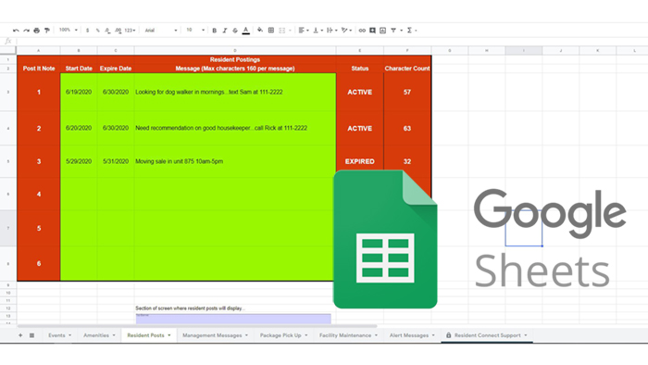Format as percent
648x365 pixels.
point(98,31)
